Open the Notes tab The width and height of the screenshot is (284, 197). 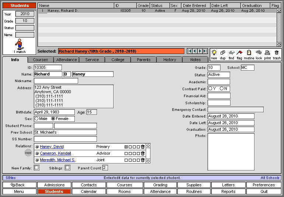(x=195, y=60)
